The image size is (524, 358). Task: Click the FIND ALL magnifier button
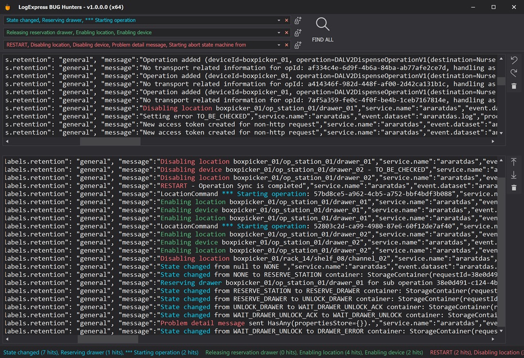322,30
